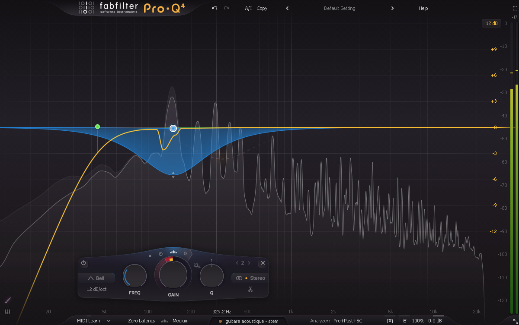Screen dimensions: 519x325
Task: Go to previous band in band panel
Action: point(237,263)
